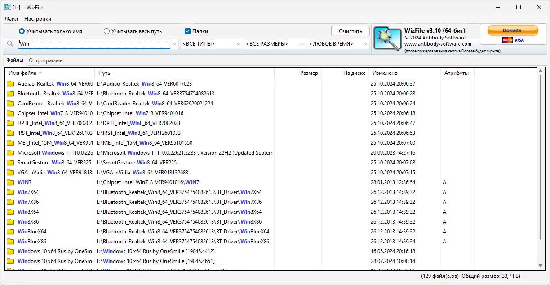This screenshot has width=550, height=285.
Task: Select path 'L:\IRST_Intel_Win8_64_VER12601033'
Action: pyautogui.click(x=139, y=133)
